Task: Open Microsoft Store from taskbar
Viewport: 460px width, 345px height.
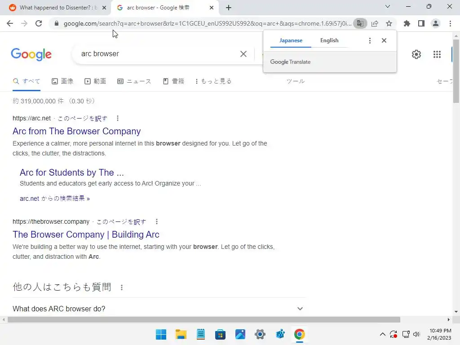Action: pos(220,334)
